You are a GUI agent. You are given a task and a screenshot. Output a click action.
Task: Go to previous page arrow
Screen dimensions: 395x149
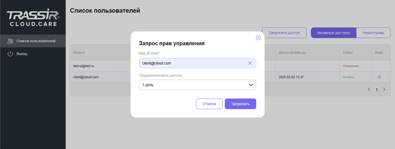[x=369, y=89]
